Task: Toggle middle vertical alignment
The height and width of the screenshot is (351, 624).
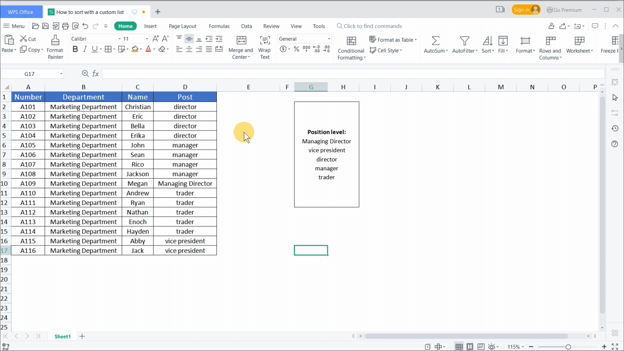Action: tap(189, 39)
